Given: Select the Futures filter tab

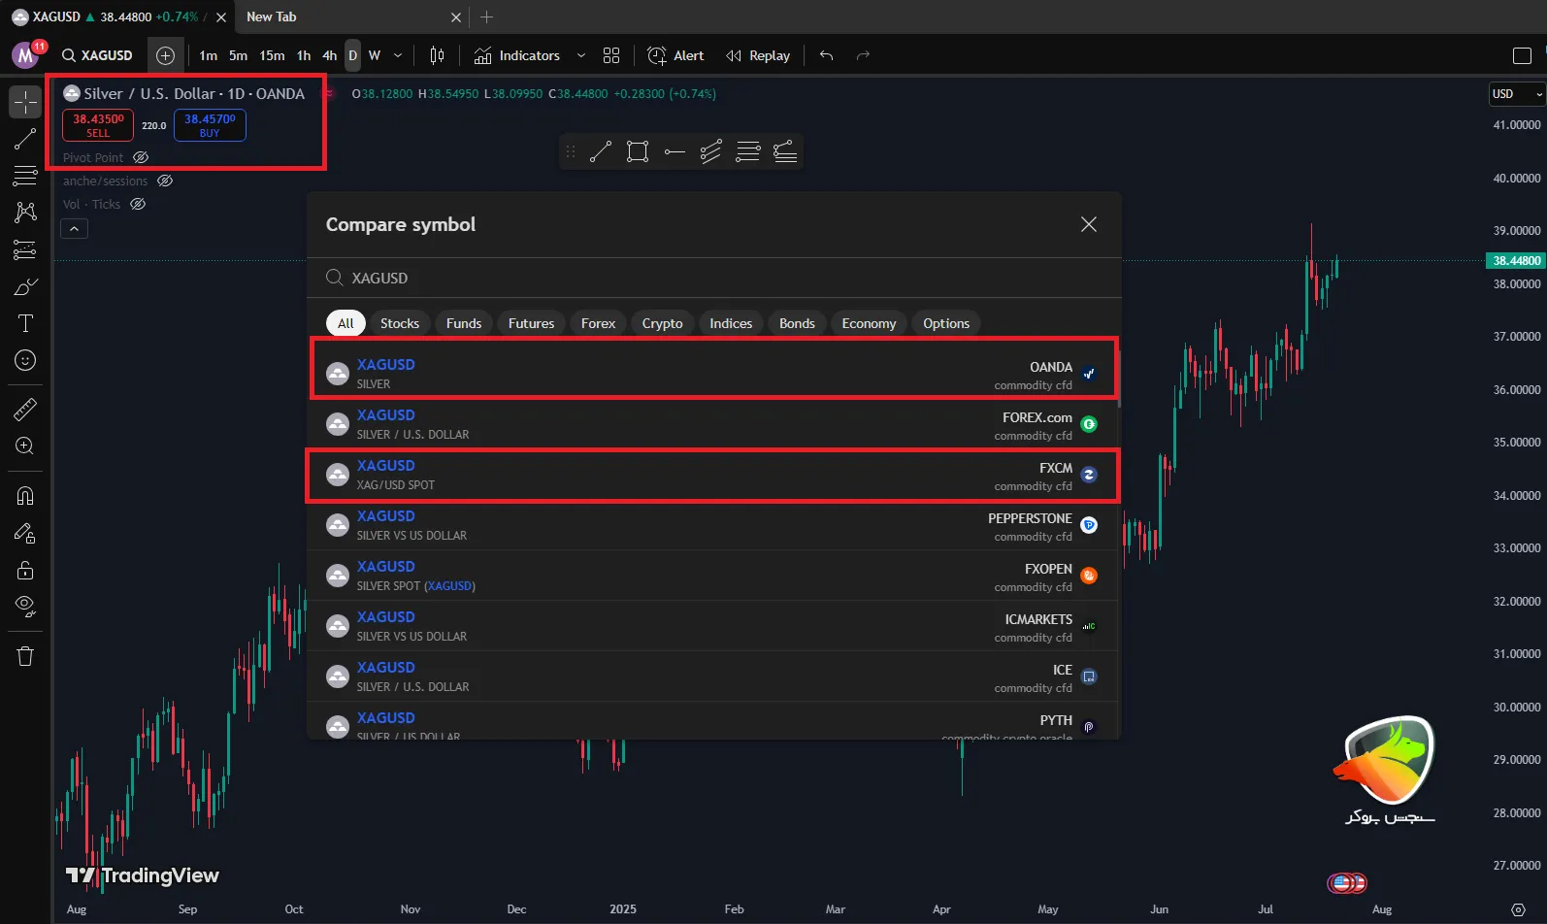Looking at the screenshot, I should (531, 323).
